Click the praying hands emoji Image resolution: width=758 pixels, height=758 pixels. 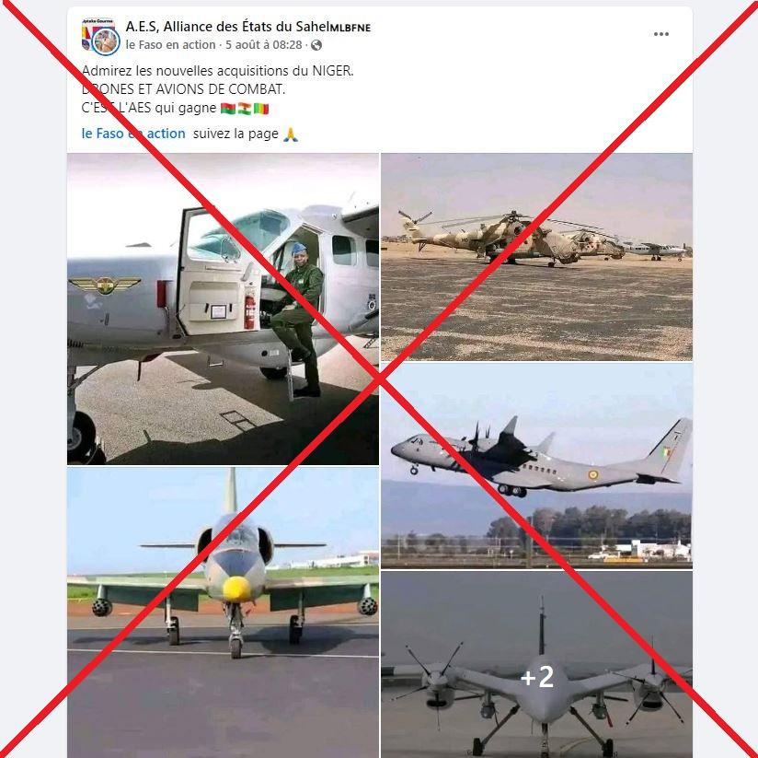pyautogui.click(x=291, y=134)
